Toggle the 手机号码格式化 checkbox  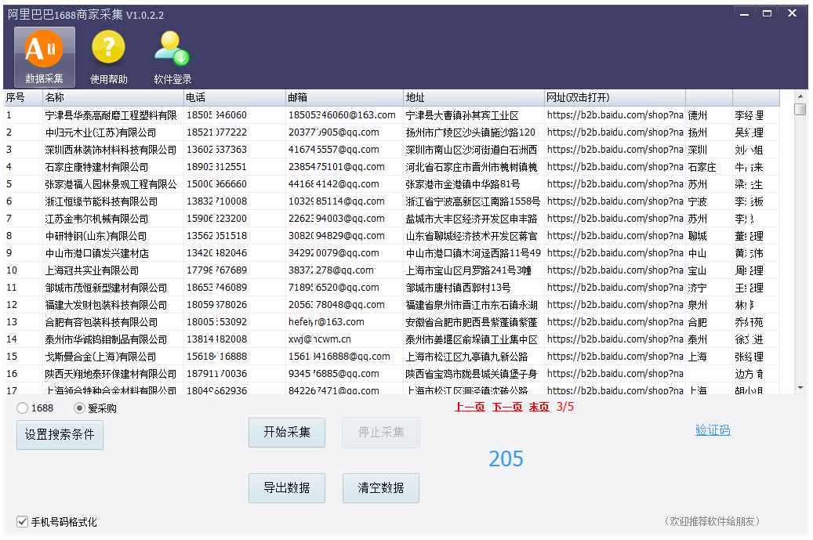tap(22, 522)
